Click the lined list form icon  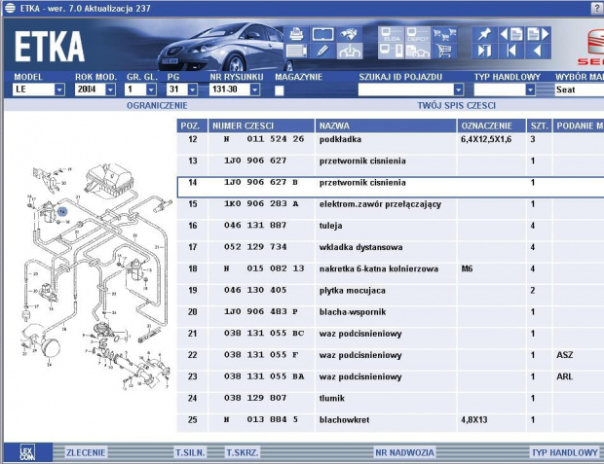296,51
